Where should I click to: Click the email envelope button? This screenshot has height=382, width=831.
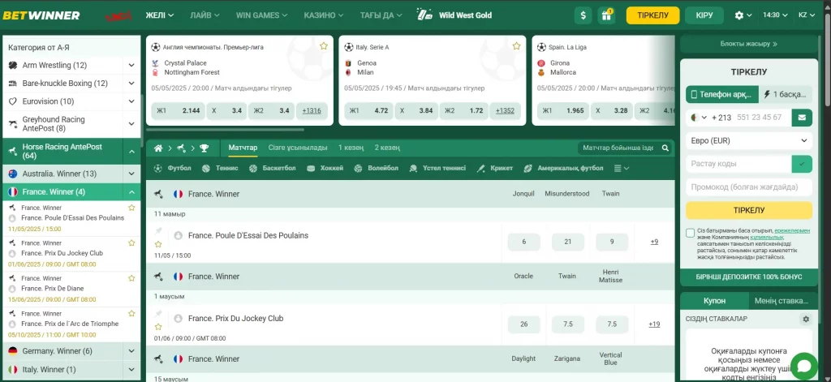pyautogui.click(x=802, y=118)
